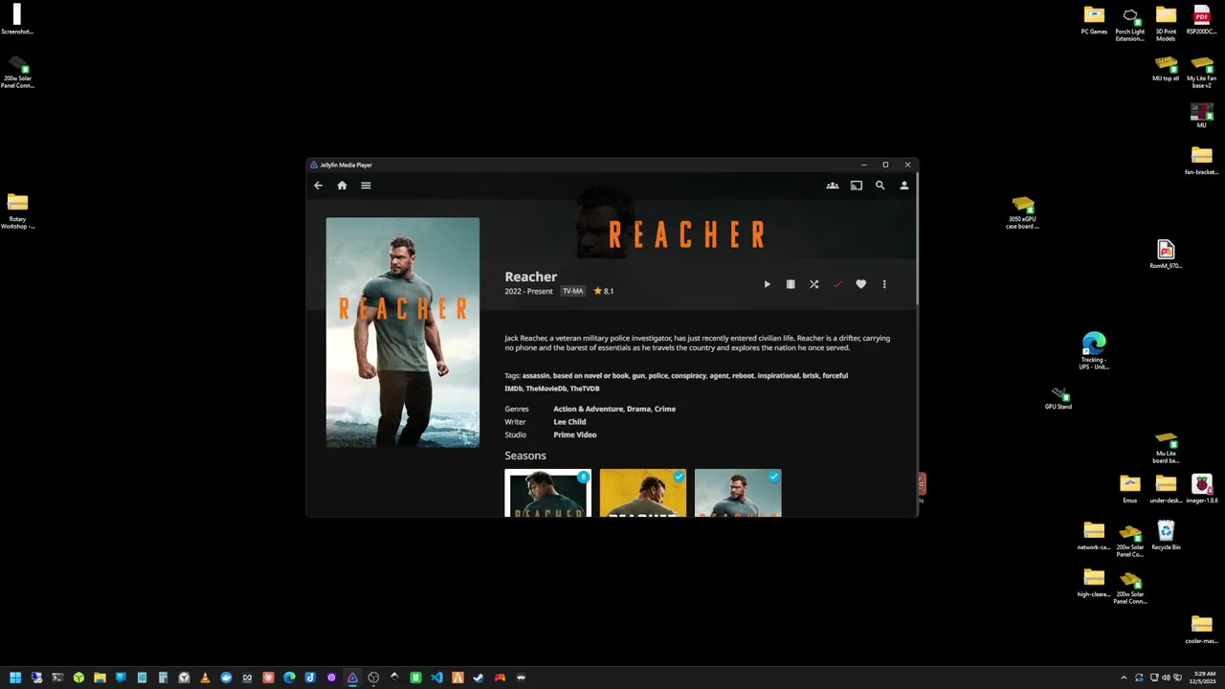Click the Jellyfin taskbar icon
1225x689 pixels.
(x=352, y=678)
